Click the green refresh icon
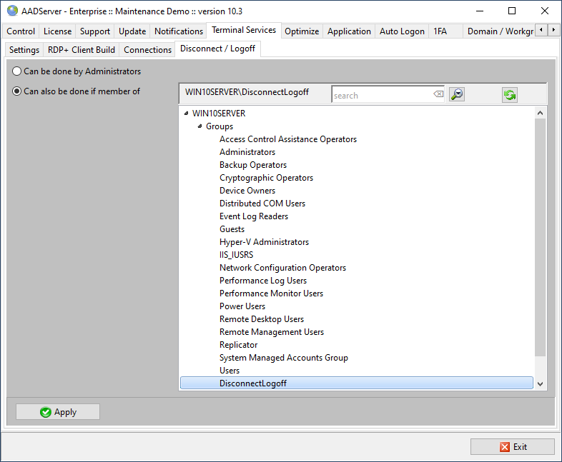Screen dimensions: 562x462 509,95
